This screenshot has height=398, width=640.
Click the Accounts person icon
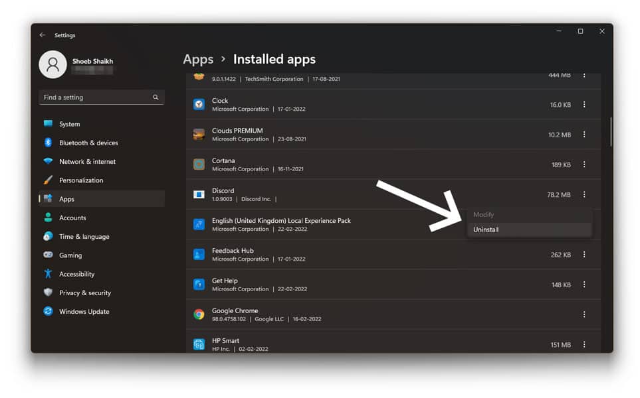[48, 217]
